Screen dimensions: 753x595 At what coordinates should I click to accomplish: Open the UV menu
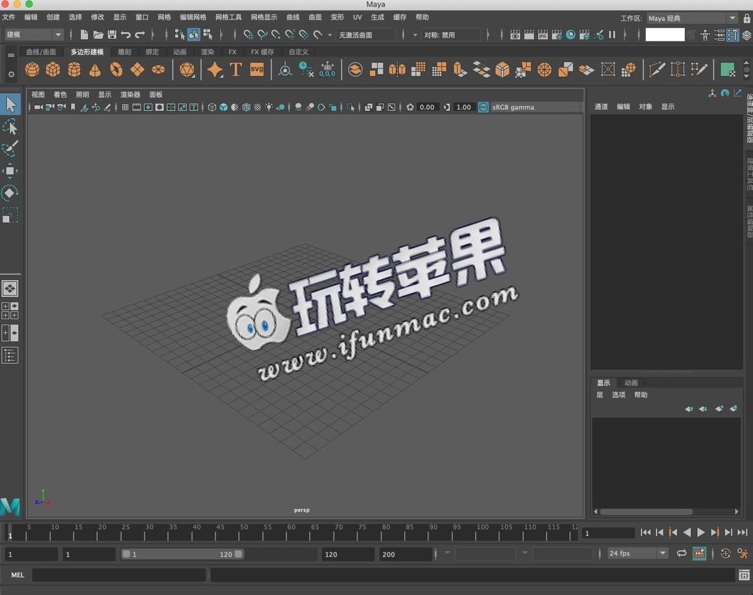(x=357, y=18)
